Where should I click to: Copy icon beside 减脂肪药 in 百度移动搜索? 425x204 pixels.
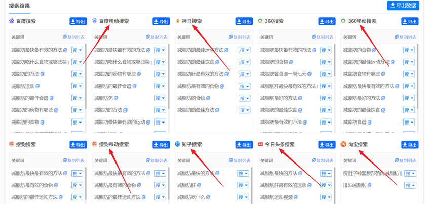coord(116,98)
